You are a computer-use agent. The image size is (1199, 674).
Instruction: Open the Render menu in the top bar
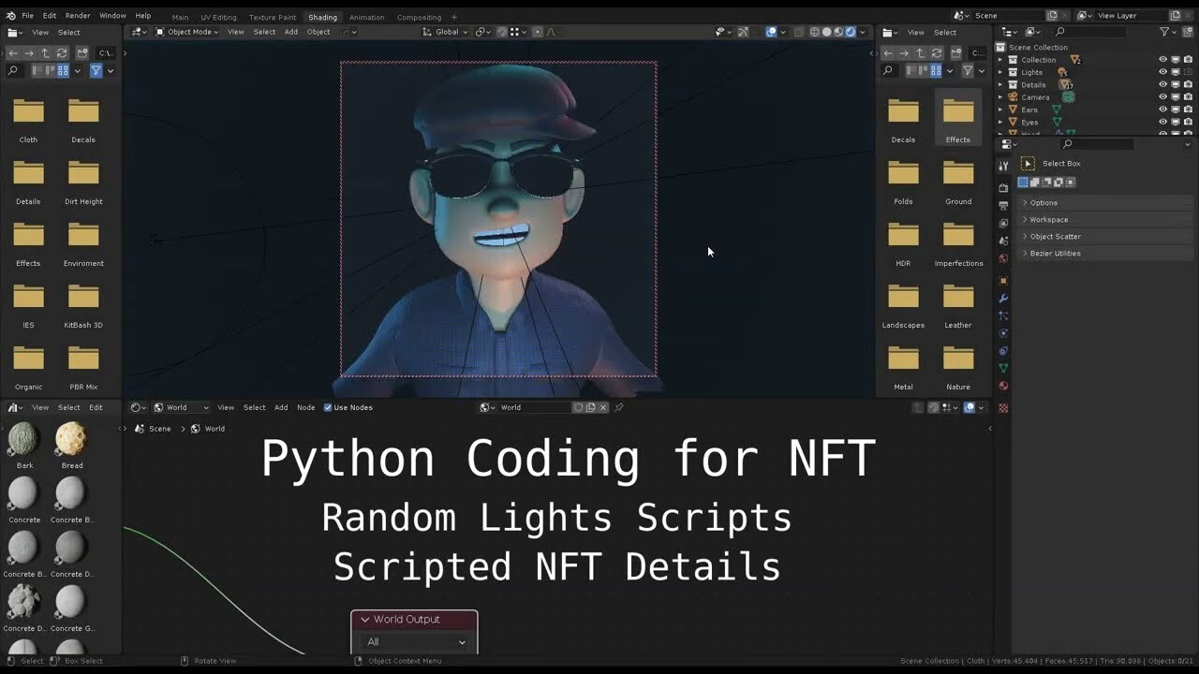[x=79, y=16]
